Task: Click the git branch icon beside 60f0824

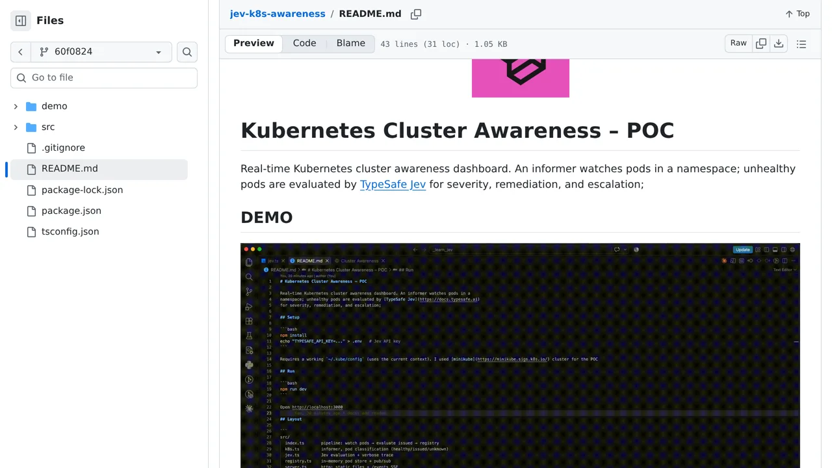Action: click(x=44, y=52)
